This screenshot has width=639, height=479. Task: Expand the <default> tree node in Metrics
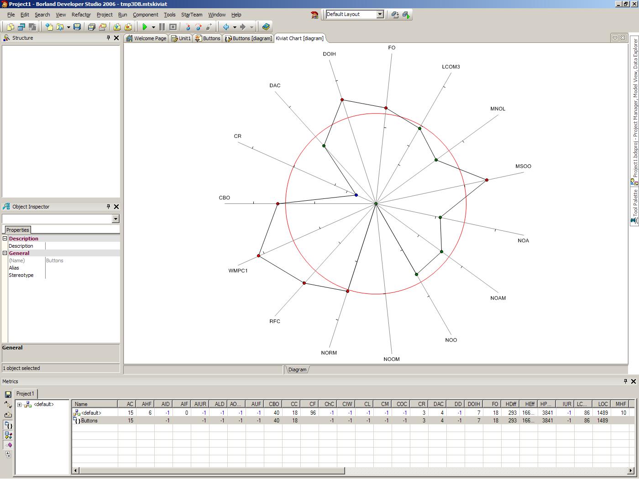(20, 405)
